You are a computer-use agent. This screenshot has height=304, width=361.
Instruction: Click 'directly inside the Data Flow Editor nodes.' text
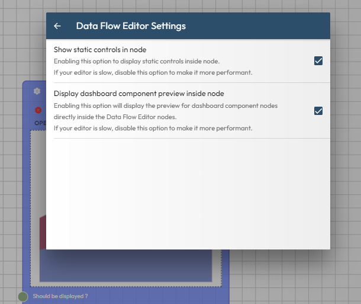tap(115, 117)
